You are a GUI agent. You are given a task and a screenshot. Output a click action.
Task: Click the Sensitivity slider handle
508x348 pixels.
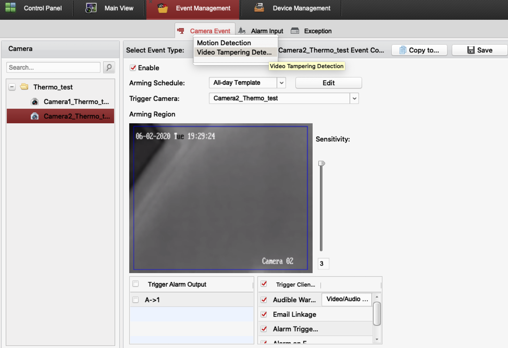(x=321, y=163)
